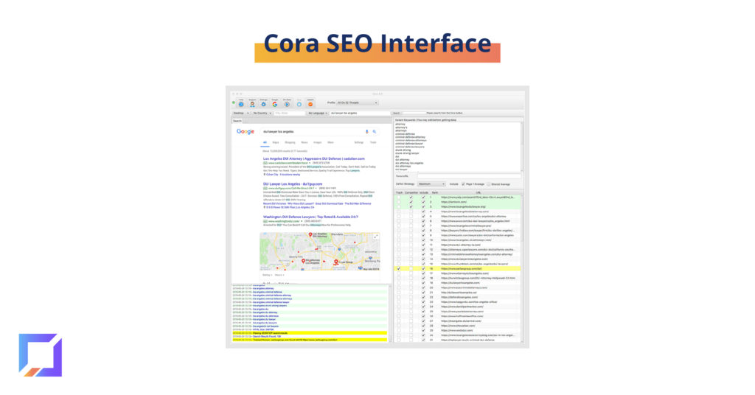The width and height of the screenshot is (755, 395).
Task: Open the 'Washington DUI Defense Lawyers' result
Action: click(310, 217)
